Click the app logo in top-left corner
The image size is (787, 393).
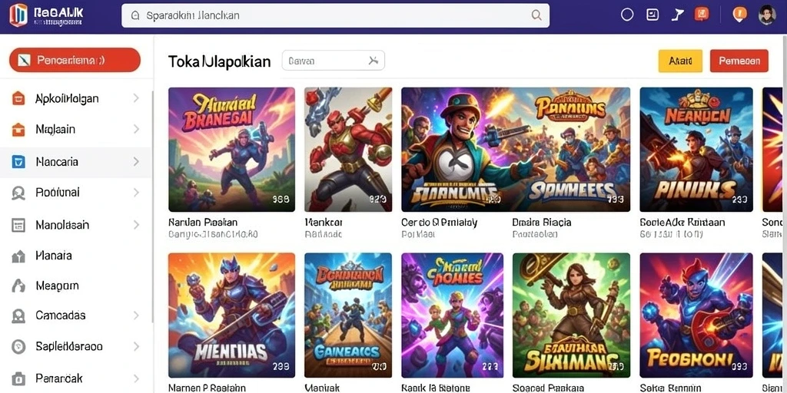[18, 15]
